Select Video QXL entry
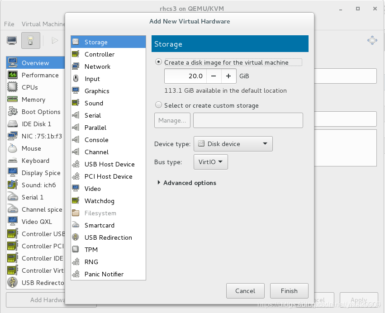 pyautogui.click(x=36, y=222)
